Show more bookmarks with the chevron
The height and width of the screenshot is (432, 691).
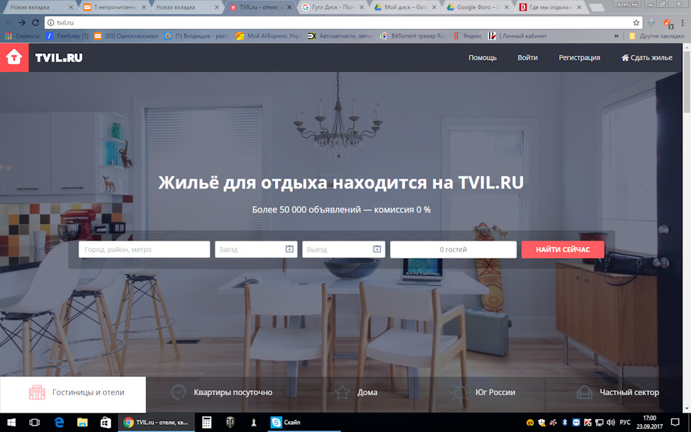point(617,36)
